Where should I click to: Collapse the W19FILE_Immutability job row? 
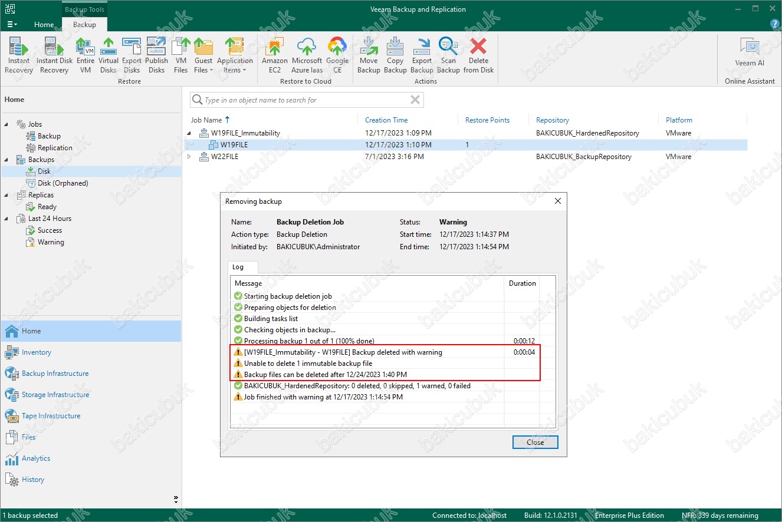point(189,133)
